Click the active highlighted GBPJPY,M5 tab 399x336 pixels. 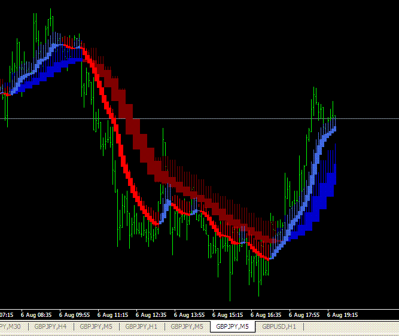pos(232,326)
